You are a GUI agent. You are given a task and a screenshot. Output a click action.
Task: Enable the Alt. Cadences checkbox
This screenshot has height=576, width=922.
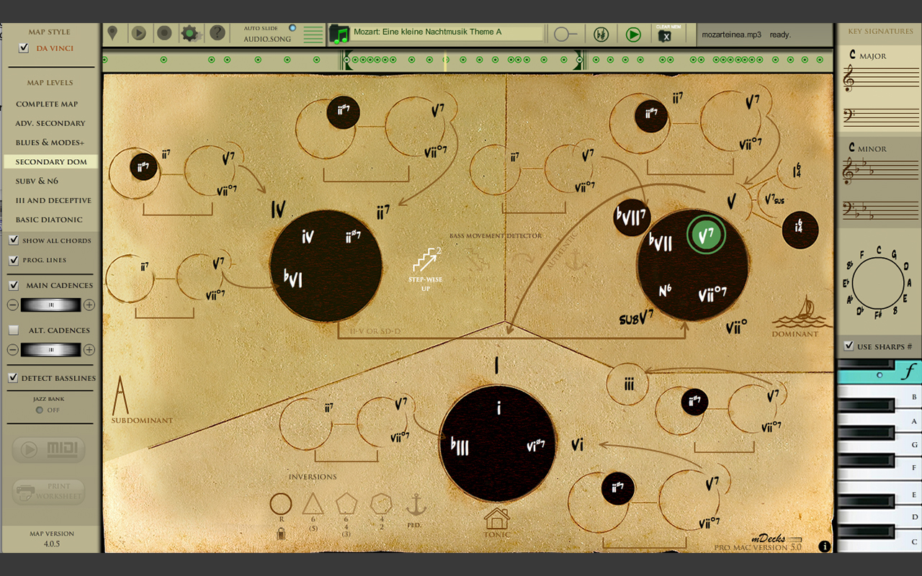click(x=14, y=330)
